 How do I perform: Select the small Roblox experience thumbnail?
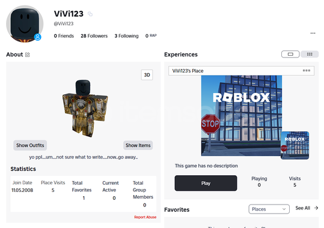click(x=295, y=145)
